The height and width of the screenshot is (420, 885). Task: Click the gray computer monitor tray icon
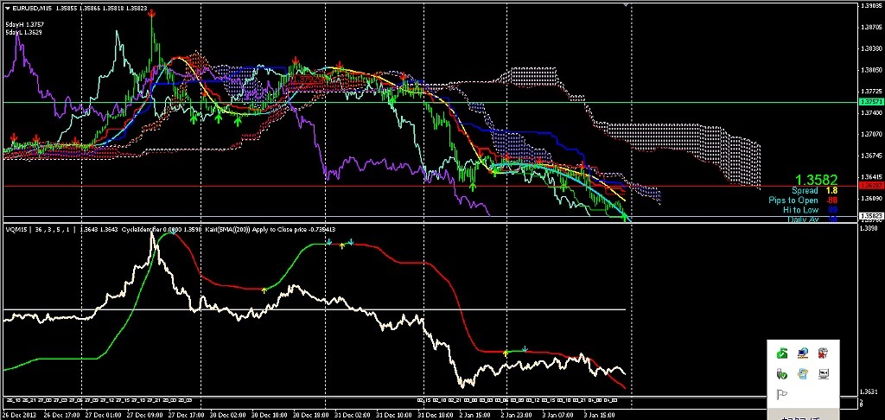tap(824, 373)
